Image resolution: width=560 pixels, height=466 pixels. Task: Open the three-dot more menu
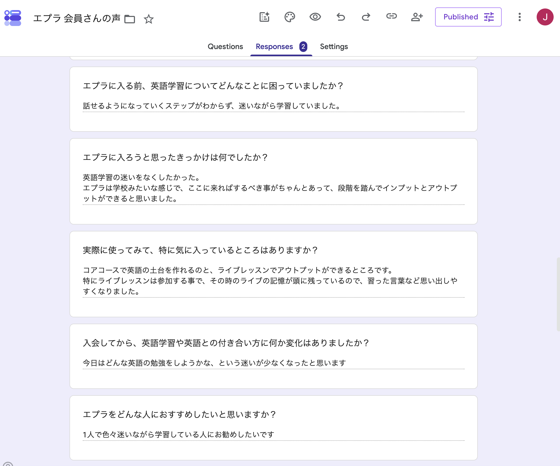[519, 17]
